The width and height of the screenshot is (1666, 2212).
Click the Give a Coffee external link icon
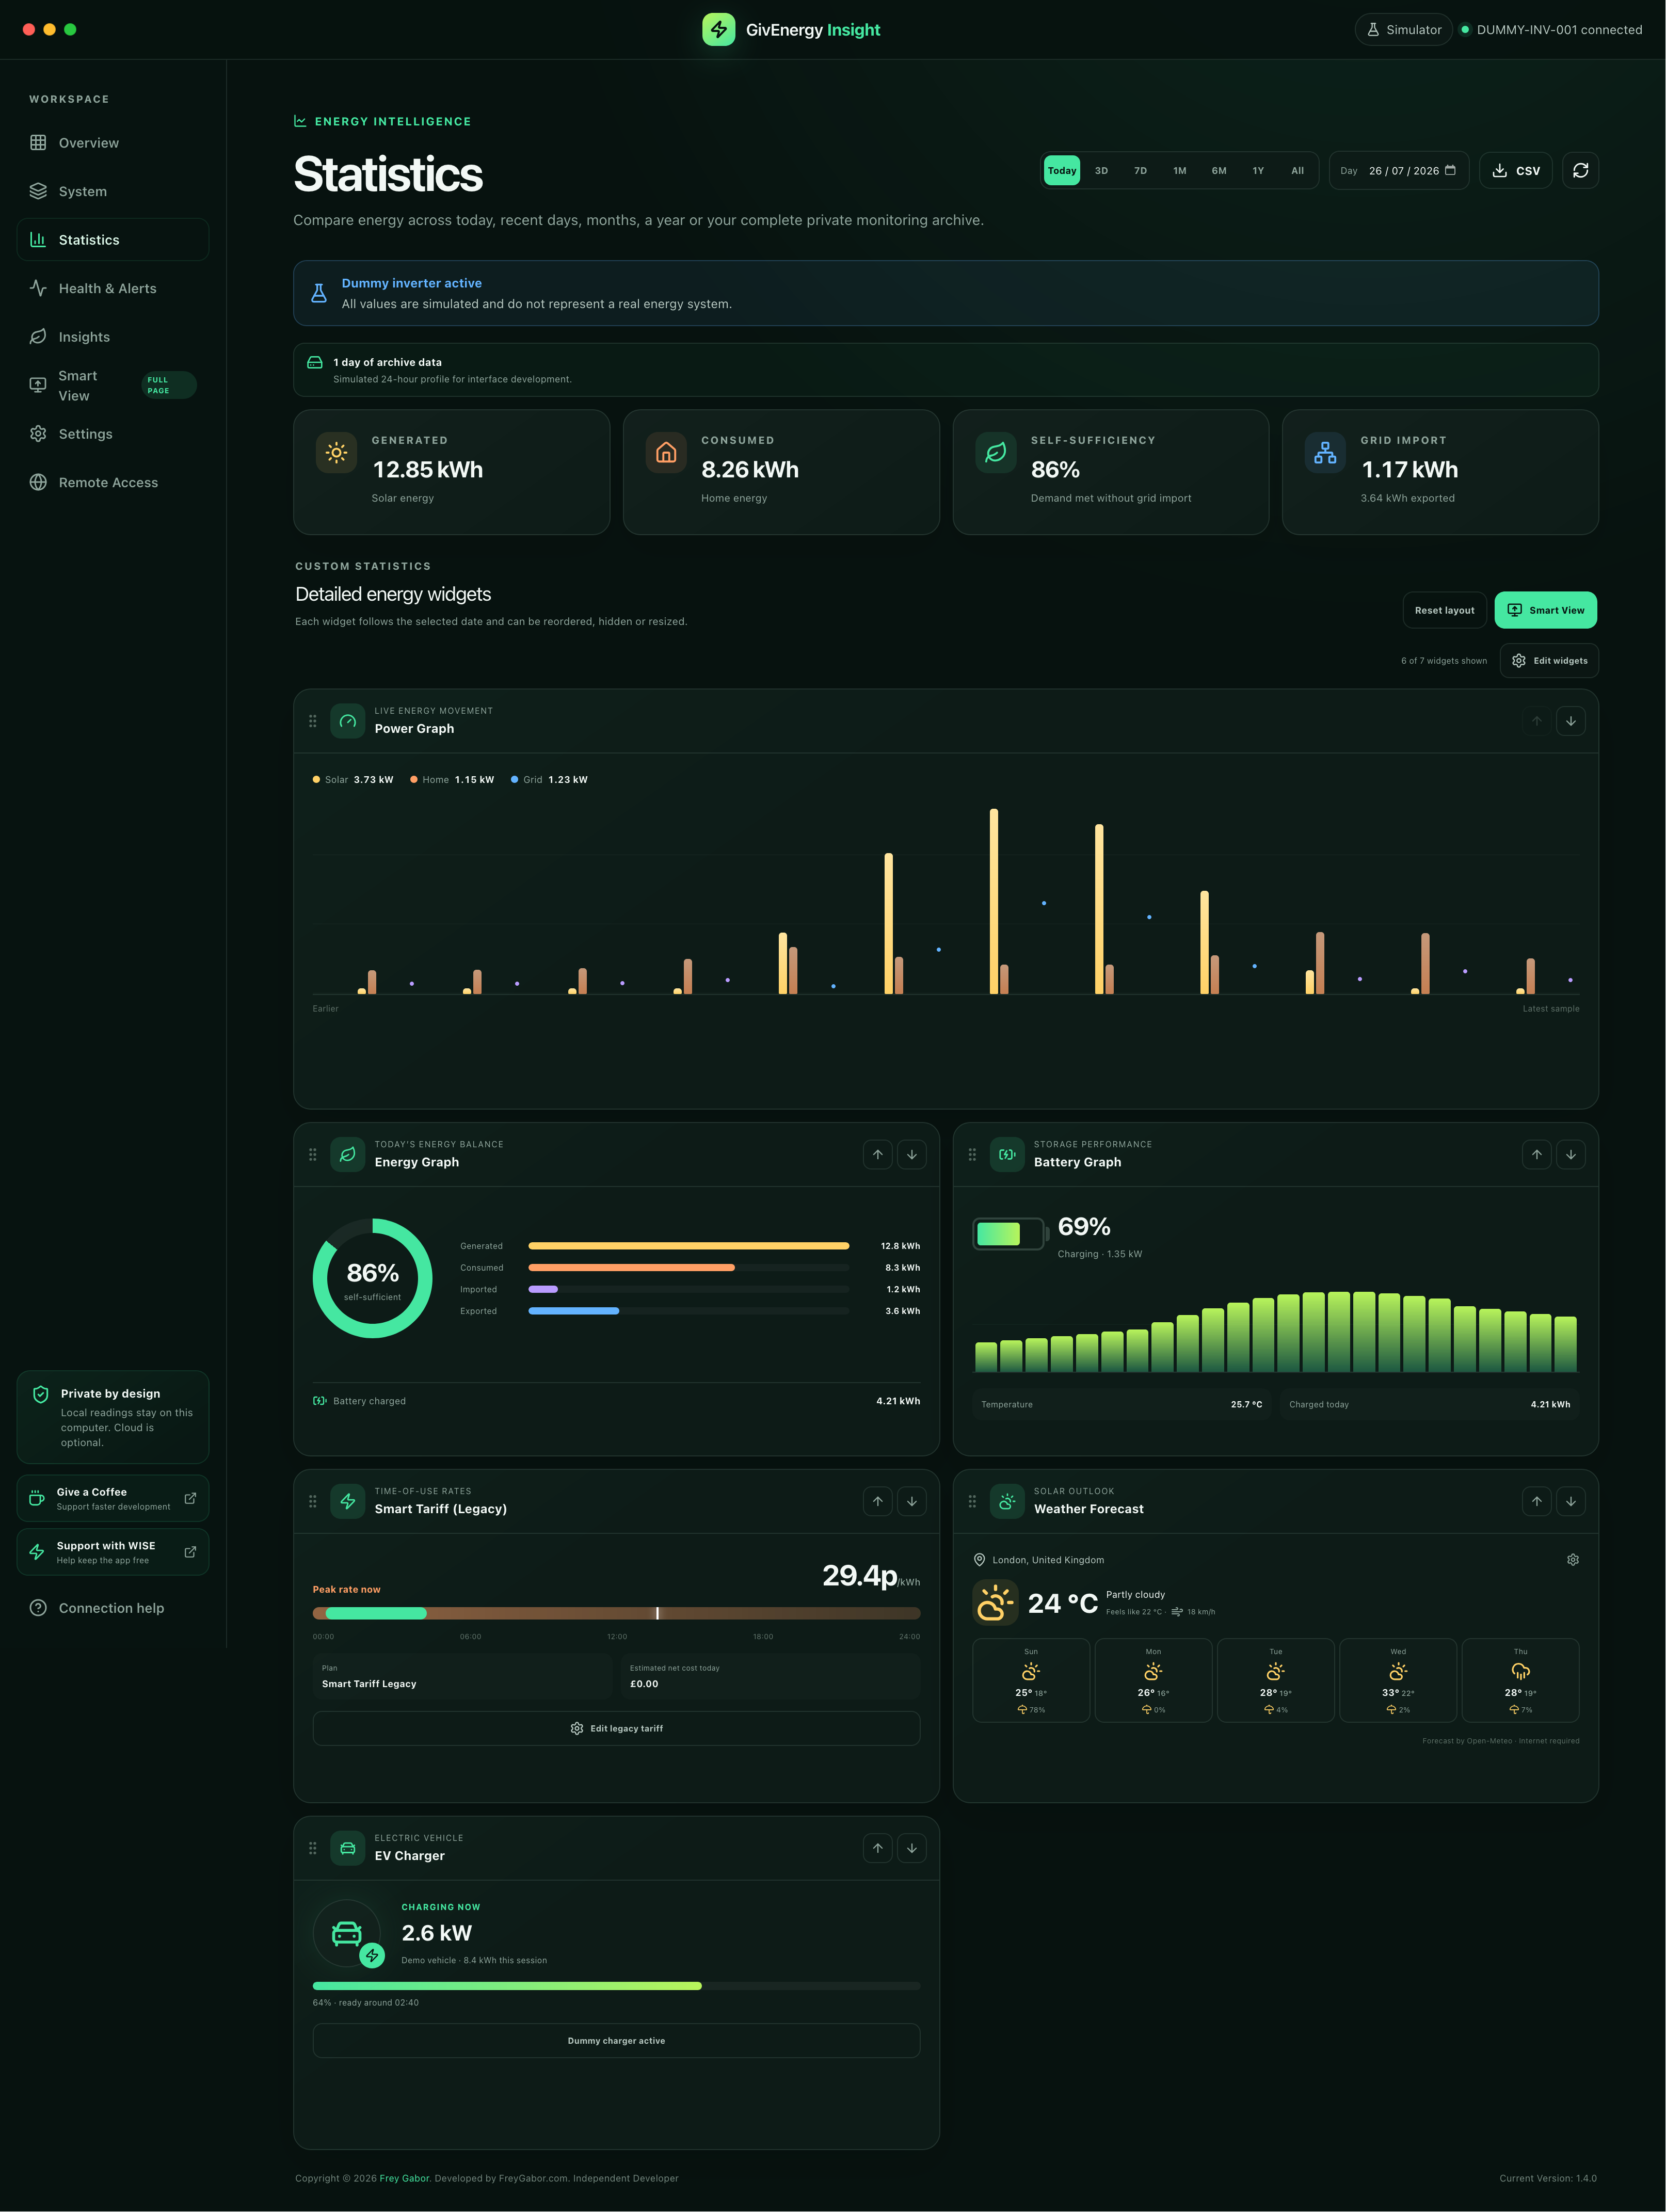pyautogui.click(x=190, y=1498)
